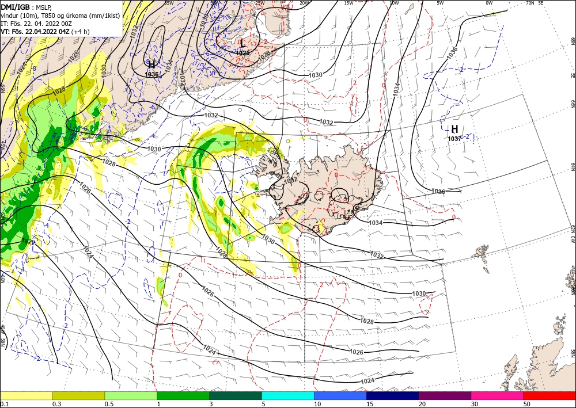Click the legend scale value '0.1'
This screenshot has height=408, width=576.
click(4, 404)
